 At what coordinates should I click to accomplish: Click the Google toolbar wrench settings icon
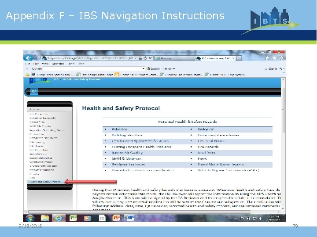[281, 69]
